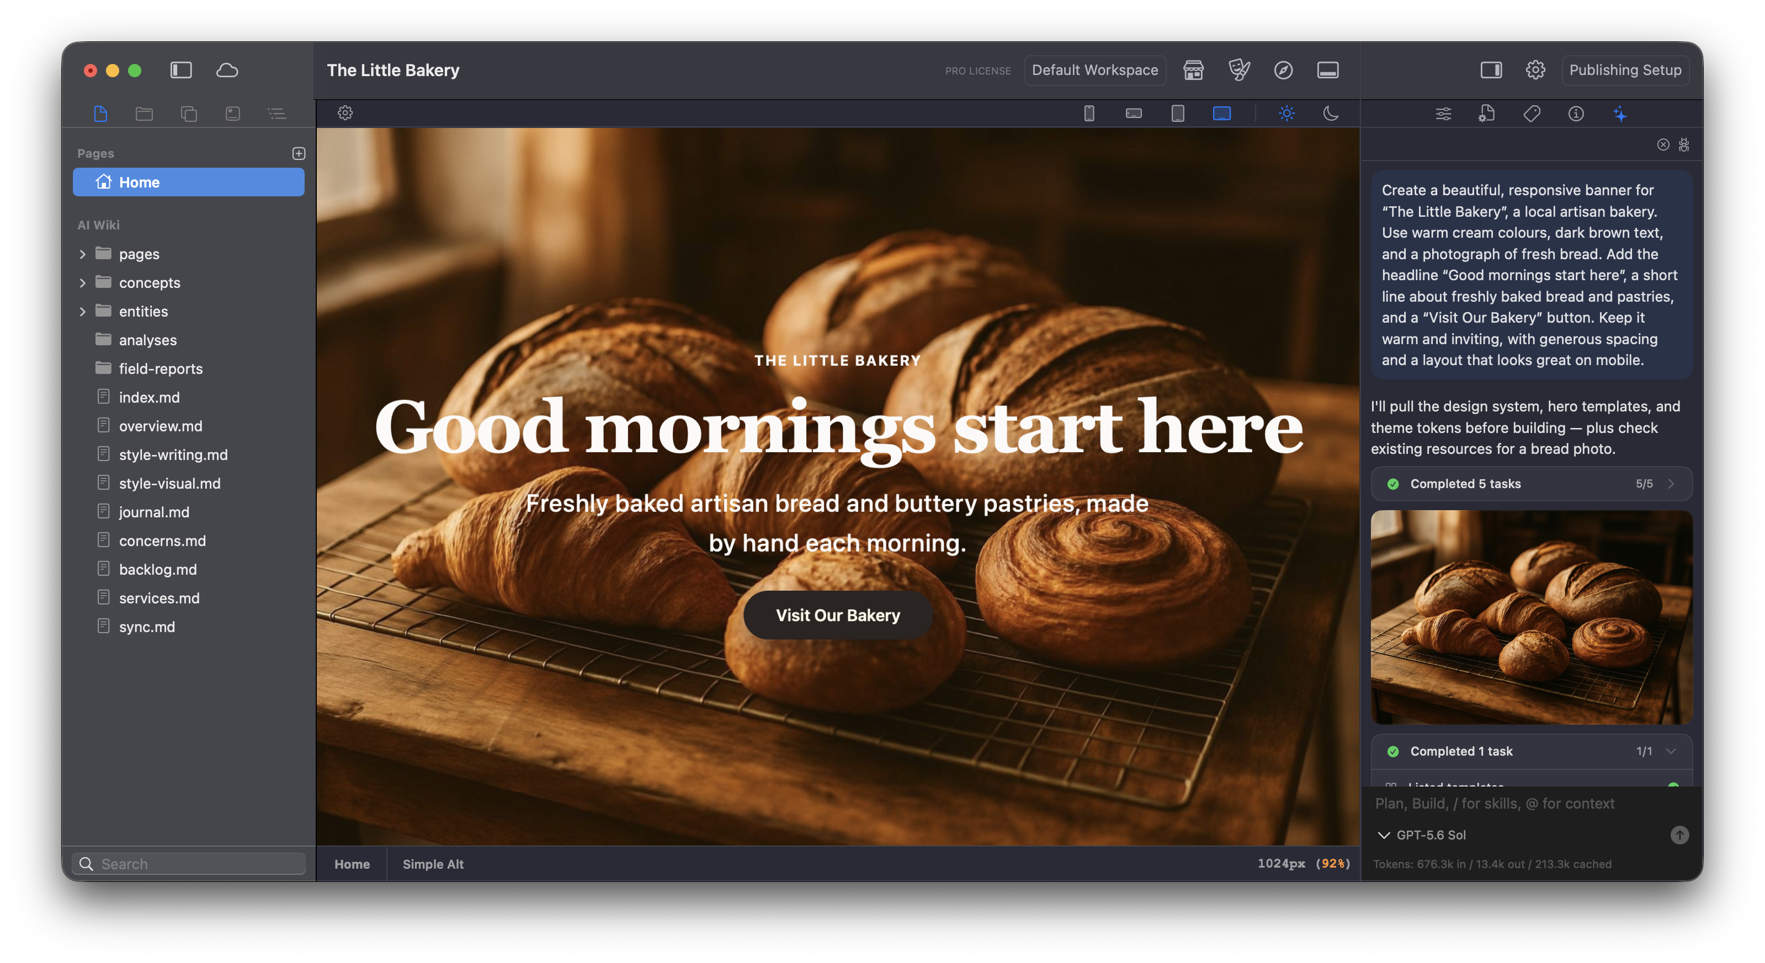
Task: Click the PRO LICENSE label
Action: [x=978, y=71]
